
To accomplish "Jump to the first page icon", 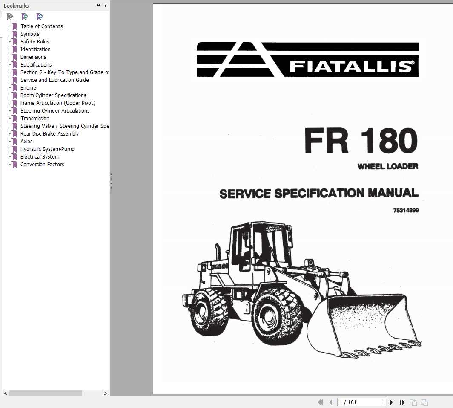I will tap(320, 402).
